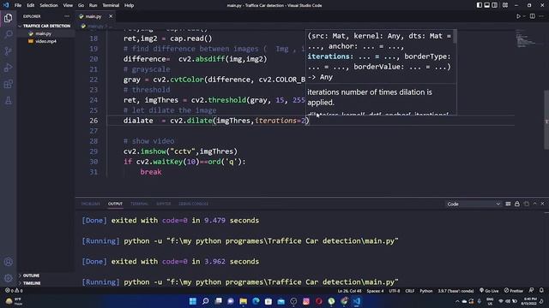The height and width of the screenshot is (308, 549).
Task: Switch to the OUTPUT tab
Action: [115, 204]
